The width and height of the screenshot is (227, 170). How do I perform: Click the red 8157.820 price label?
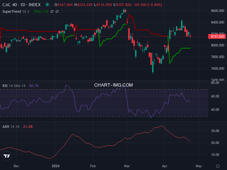217,37
